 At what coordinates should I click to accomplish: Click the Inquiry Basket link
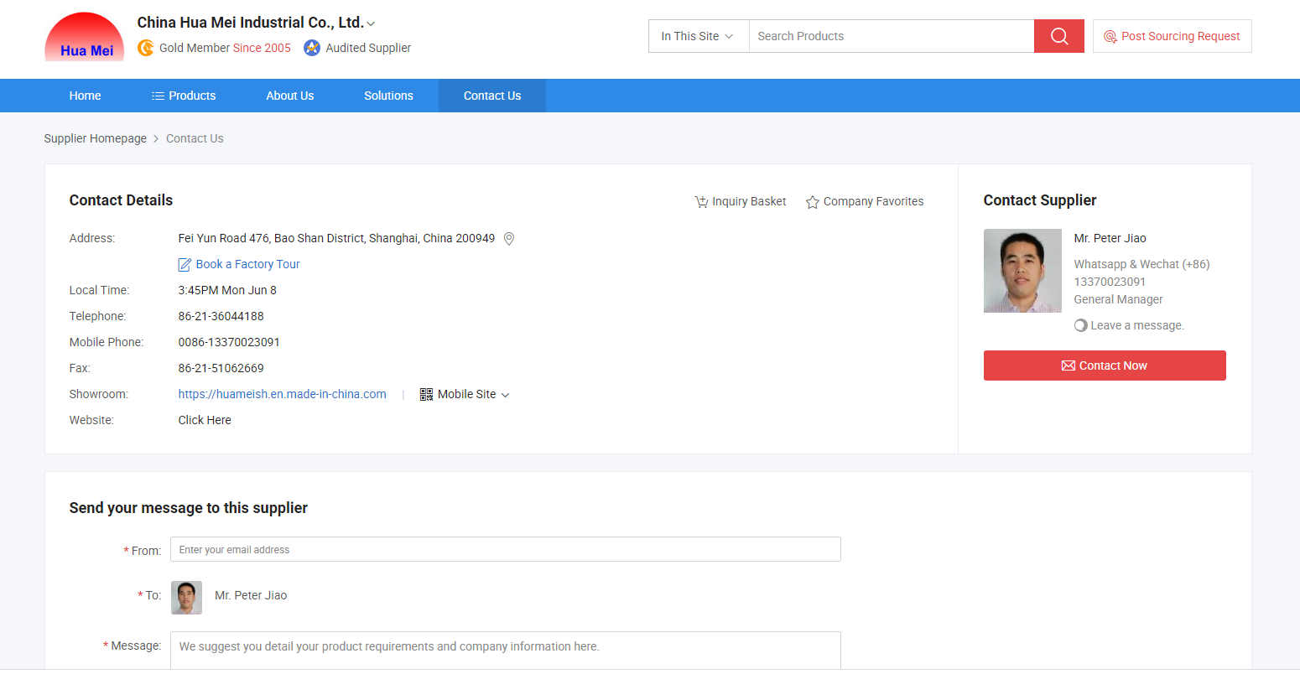coord(749,201)
